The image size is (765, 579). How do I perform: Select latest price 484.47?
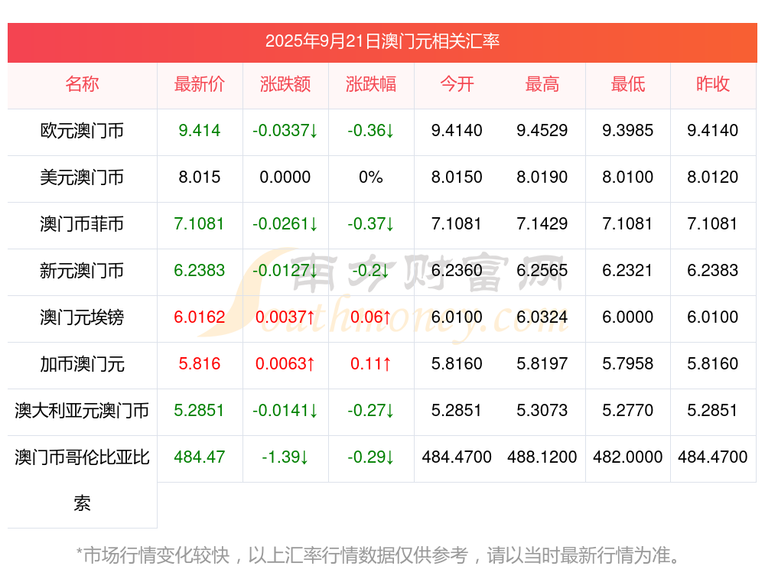click(200, 457)
